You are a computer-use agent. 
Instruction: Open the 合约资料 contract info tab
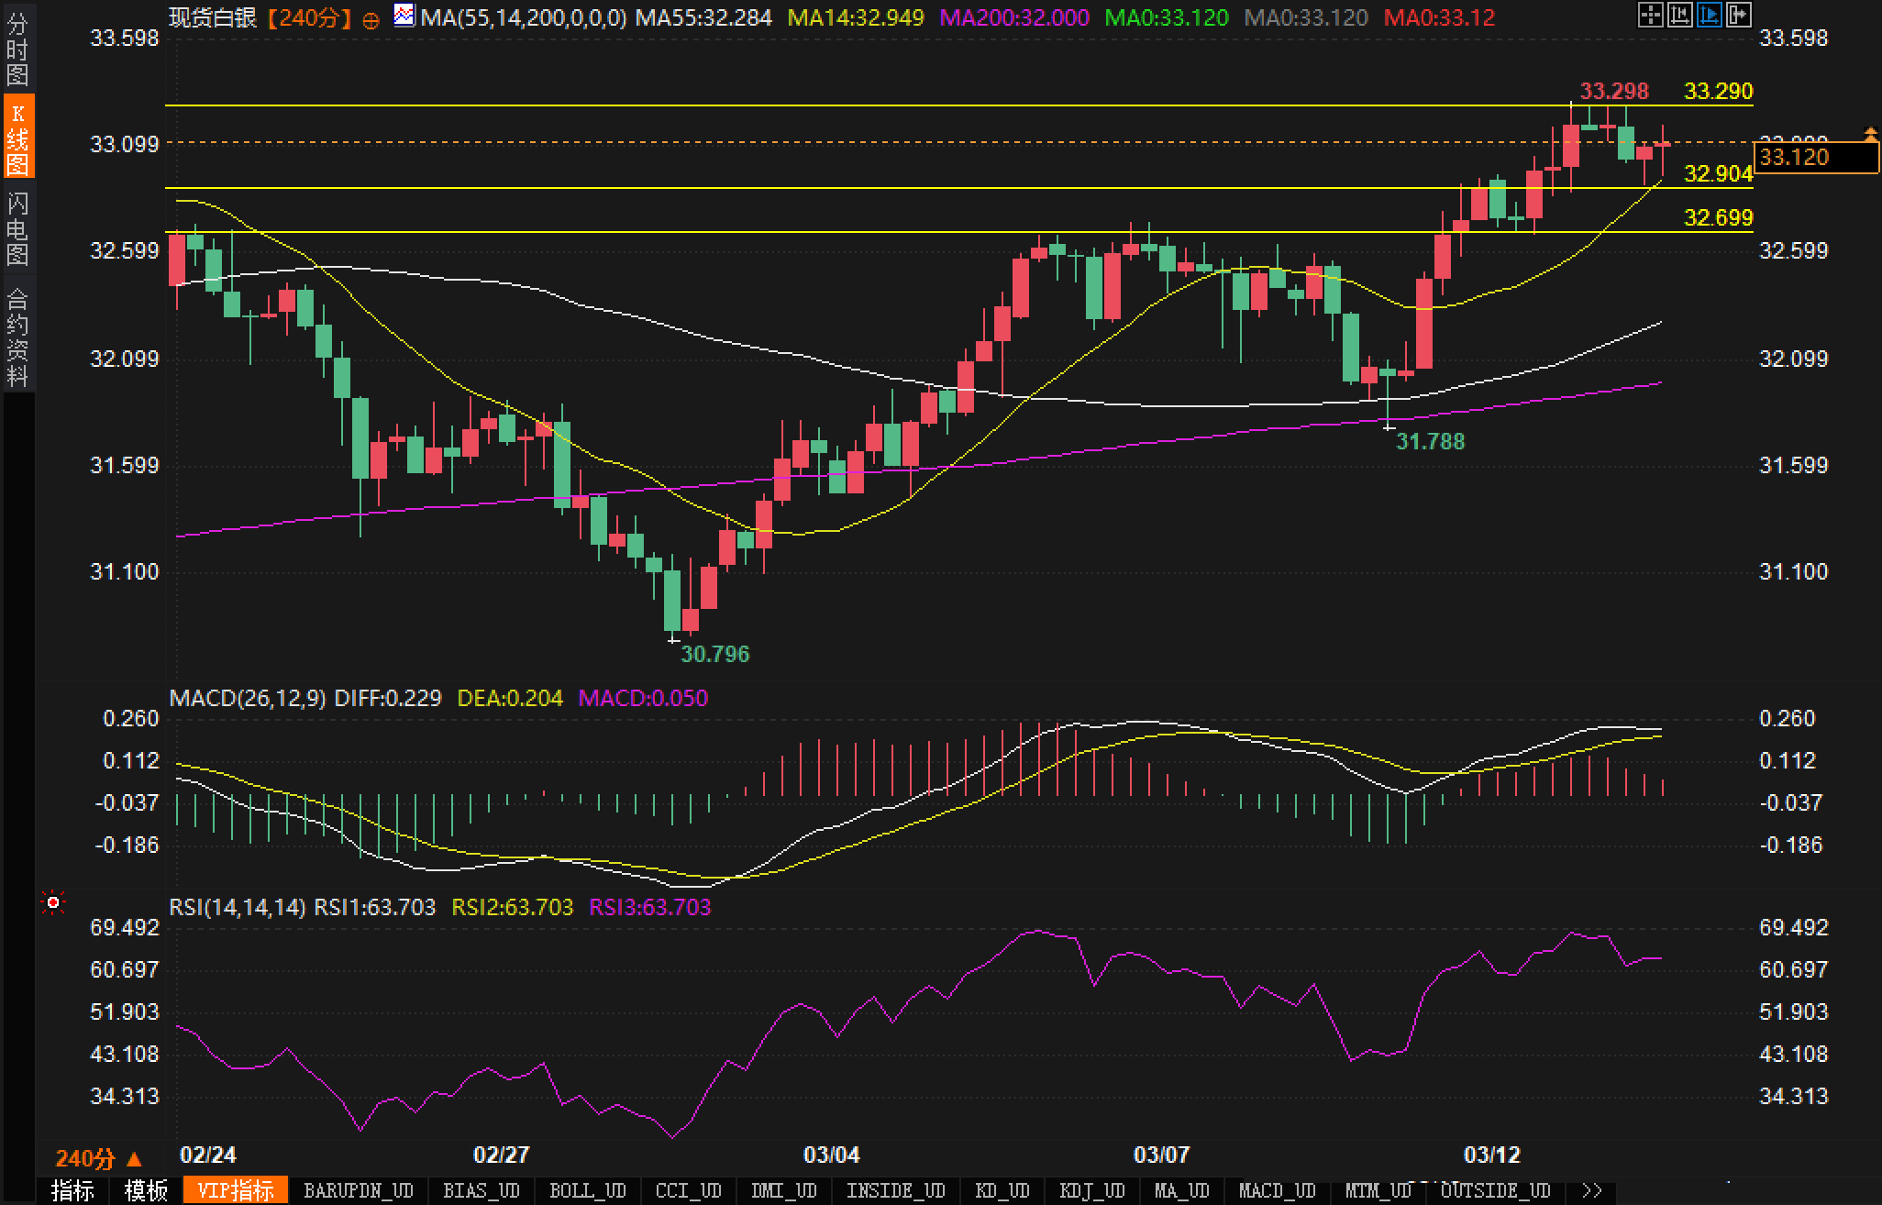[x=17, y=337]
